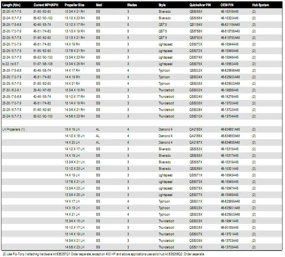Screen dimensions: 285x257
Task: Click the Flo-Torq II hardware kit footnote
Action: (x=104, y=254)
